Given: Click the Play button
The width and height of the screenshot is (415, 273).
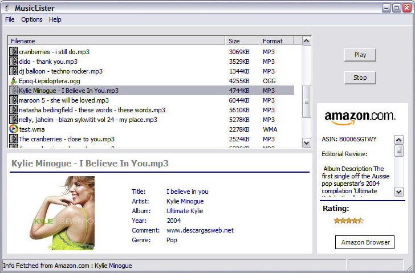Looking at the screenshot, I should coord(360,55).
